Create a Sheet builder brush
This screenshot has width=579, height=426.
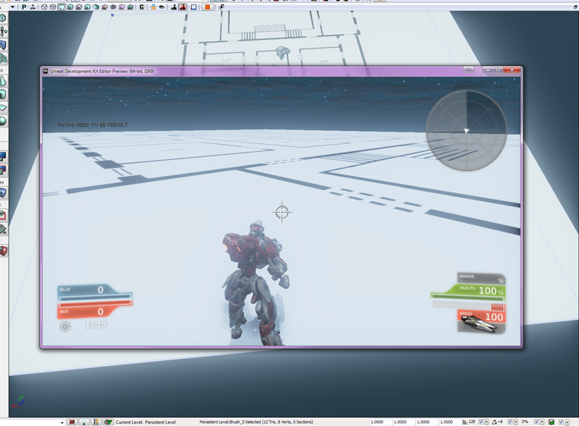pyautogui.click(x=3, y=108)
